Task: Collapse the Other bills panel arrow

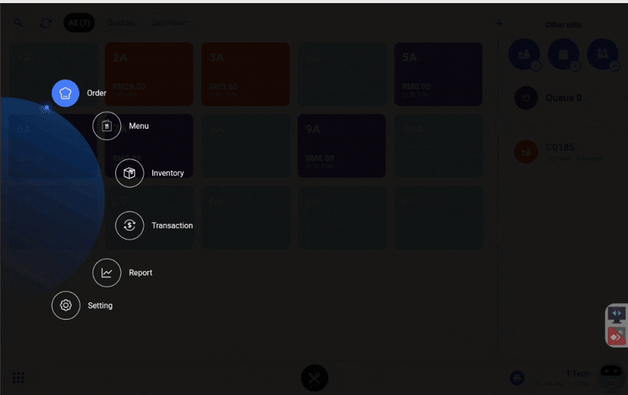Action: click(498, 23)
